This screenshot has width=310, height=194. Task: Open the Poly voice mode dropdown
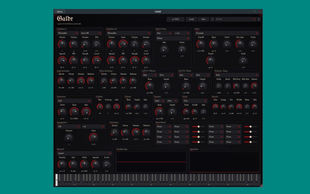point(237,75)
